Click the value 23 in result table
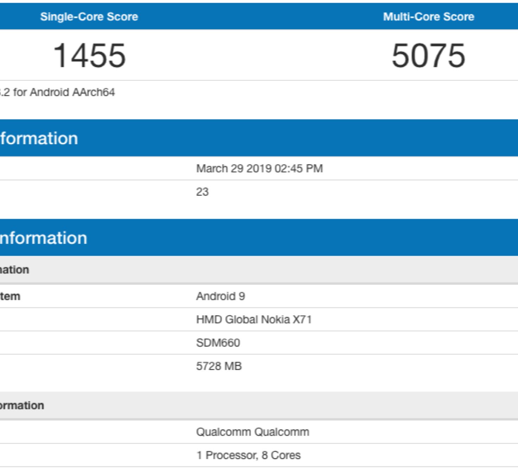This screenshot has height=474, width=518. (x=202, y=192)
